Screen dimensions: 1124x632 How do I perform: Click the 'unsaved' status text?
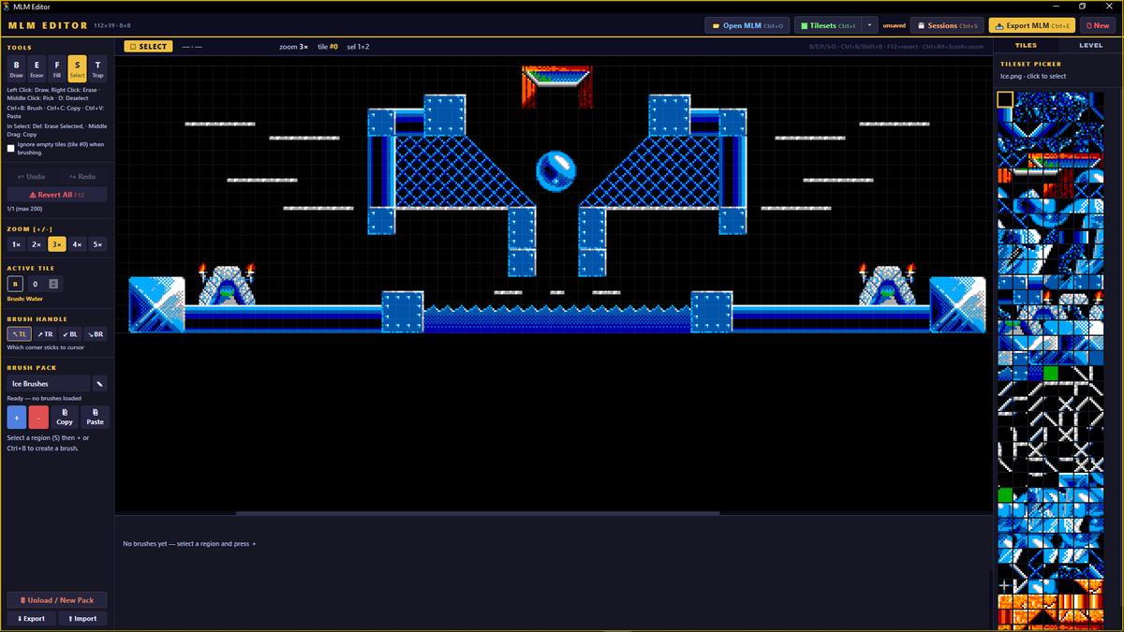click(x=894, y=26)
